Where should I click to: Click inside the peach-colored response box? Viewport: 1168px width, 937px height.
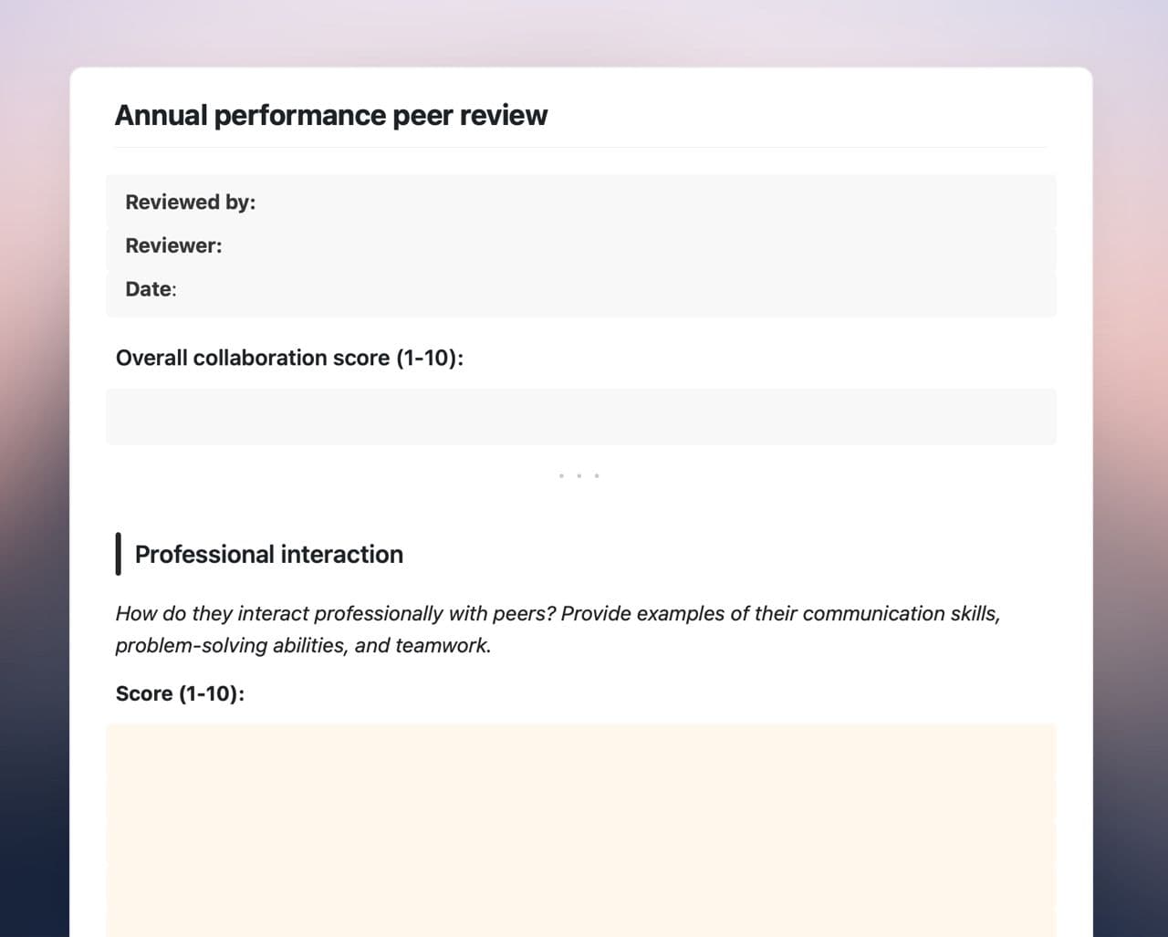coord(580,828)
